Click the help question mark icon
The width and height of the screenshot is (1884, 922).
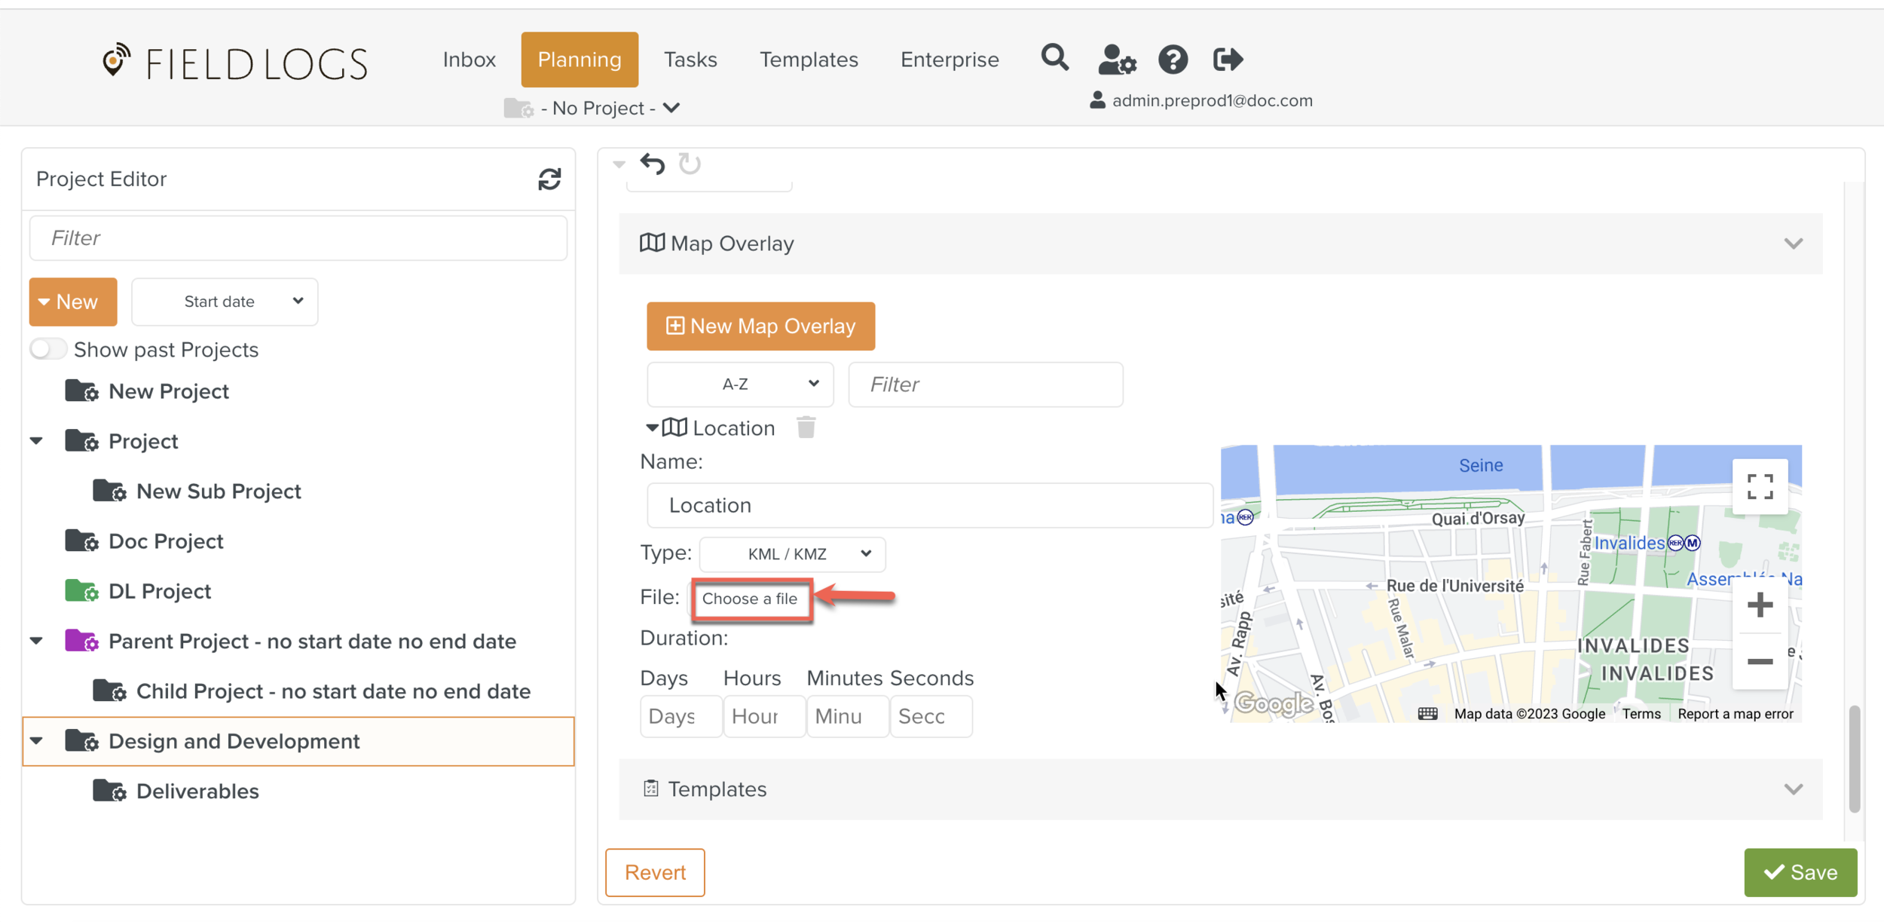click(x=1173, y=60)
